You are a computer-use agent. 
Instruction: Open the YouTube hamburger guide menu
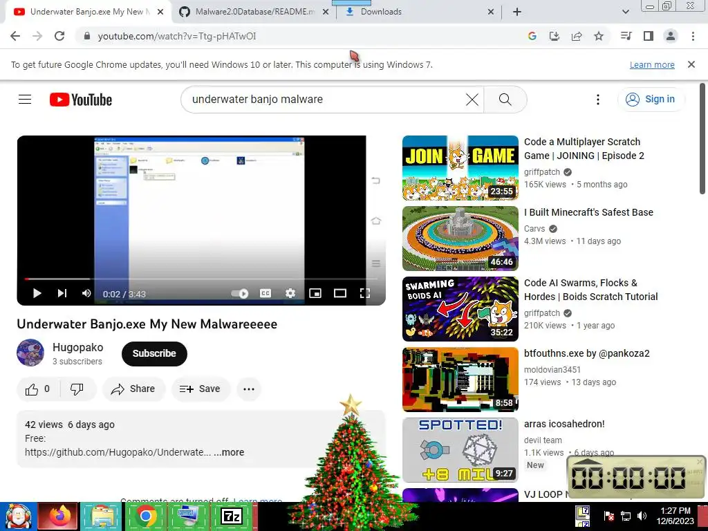[25, 100]
